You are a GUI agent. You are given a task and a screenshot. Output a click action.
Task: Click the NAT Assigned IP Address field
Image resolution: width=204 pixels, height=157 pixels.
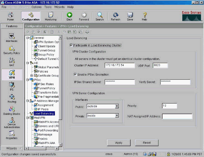pos(177,116)
